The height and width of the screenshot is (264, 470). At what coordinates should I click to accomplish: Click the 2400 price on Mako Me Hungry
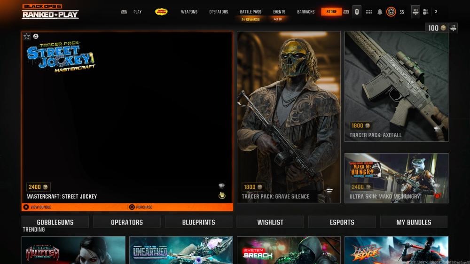coord(361,187)
